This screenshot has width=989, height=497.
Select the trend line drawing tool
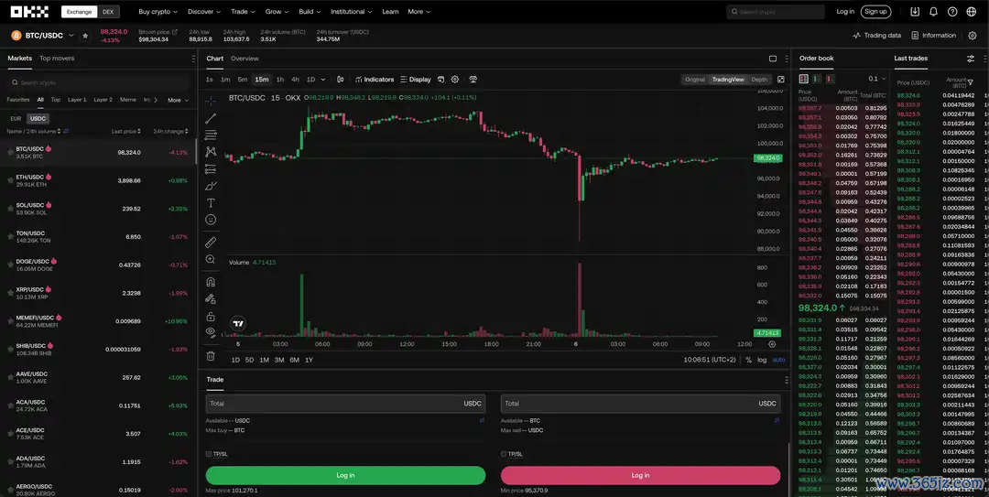[211, 119]
